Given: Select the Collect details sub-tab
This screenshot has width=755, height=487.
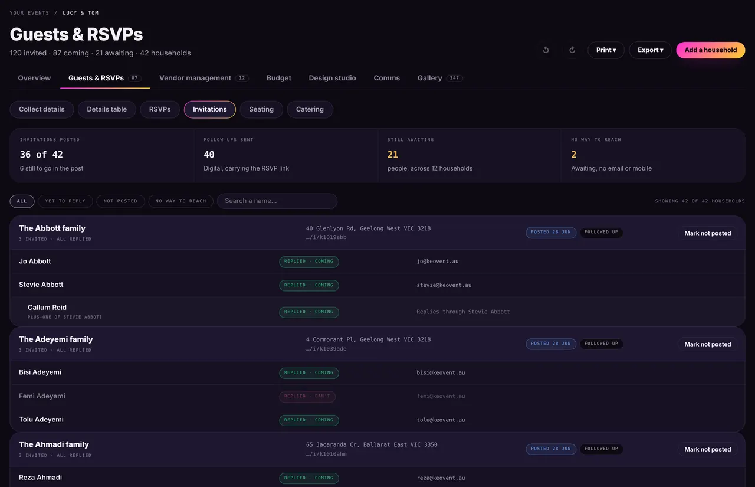Looking at the screenshot, I should pos(42,109).
